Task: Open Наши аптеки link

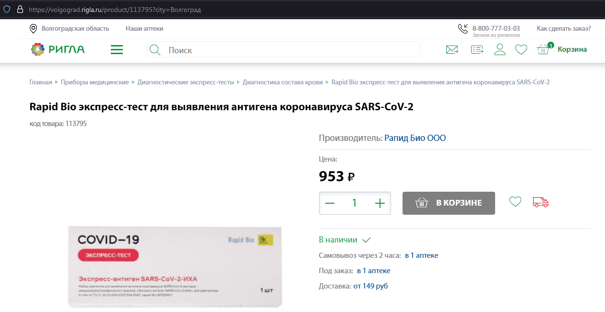Action: 144,29
